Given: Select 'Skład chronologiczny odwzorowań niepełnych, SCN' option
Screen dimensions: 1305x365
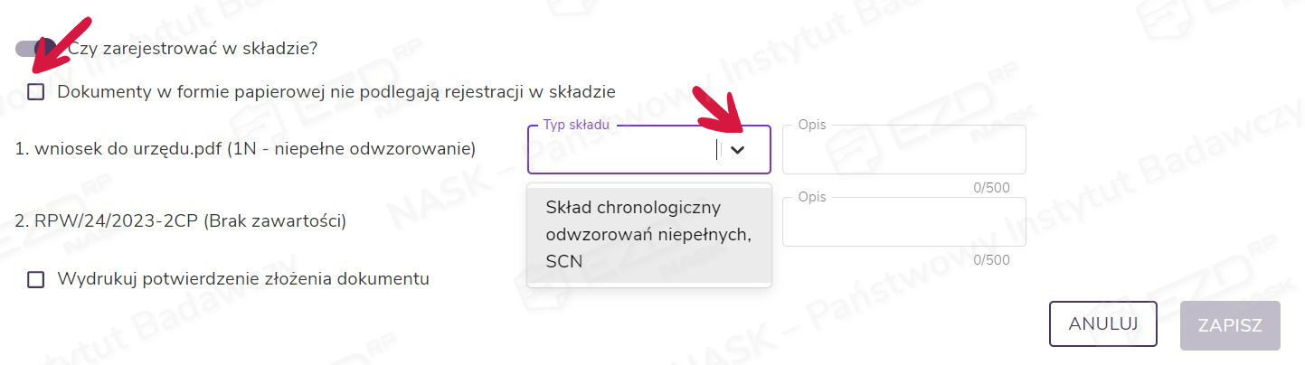Looking at the screenshot, I should [648, 234].
